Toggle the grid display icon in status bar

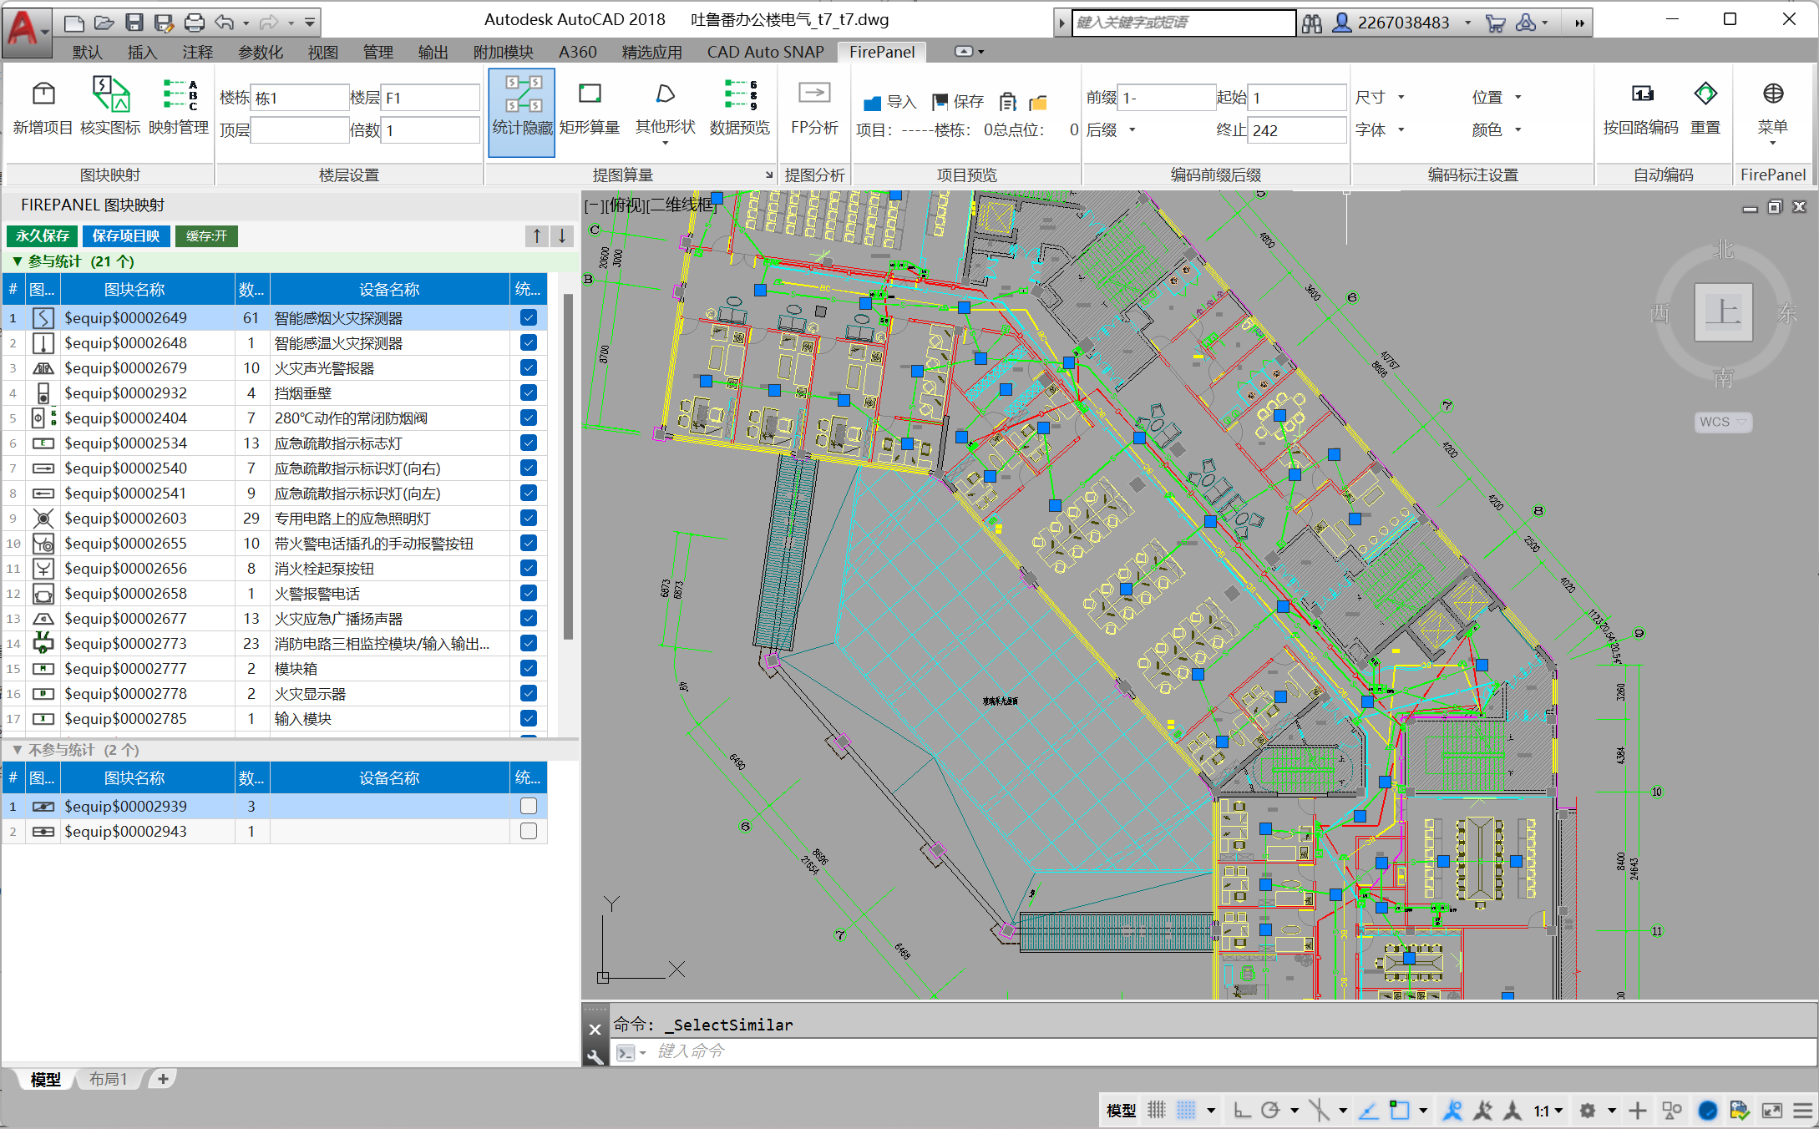point(1157,1110)
